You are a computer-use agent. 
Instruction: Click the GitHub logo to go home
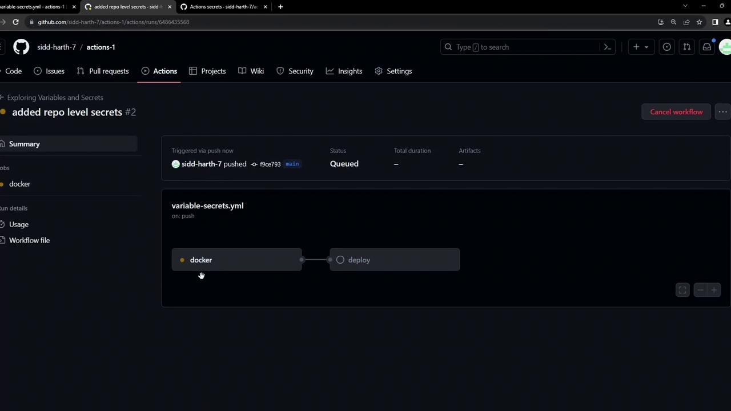pos(21,47)
